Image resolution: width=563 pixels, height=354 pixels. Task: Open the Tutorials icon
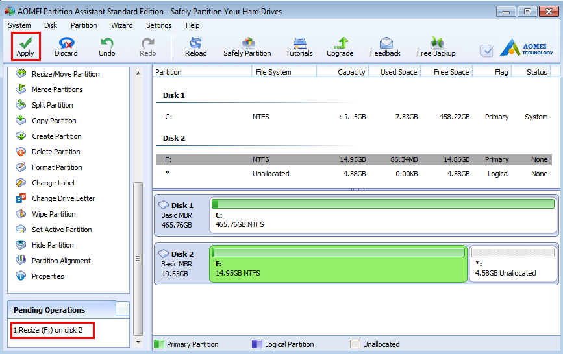click(299, 47)
